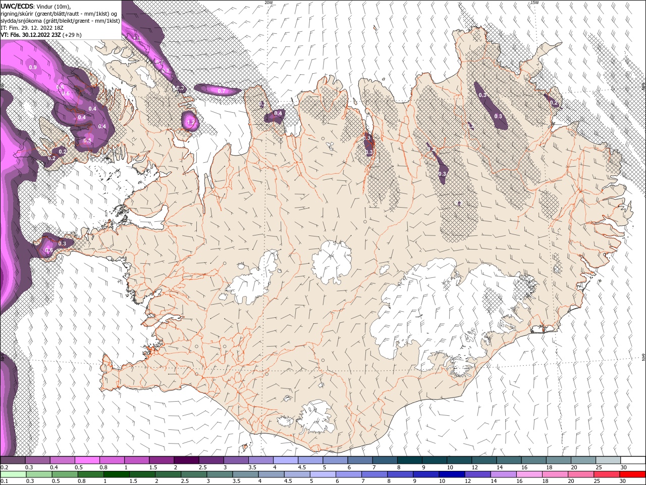Select upper scale swatch between 0.5 and 0.8

pos(87,460)
